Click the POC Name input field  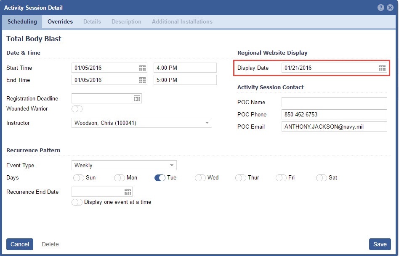click(334, 102)
